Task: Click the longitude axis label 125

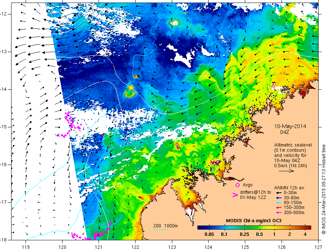Action: pos(245,247)
